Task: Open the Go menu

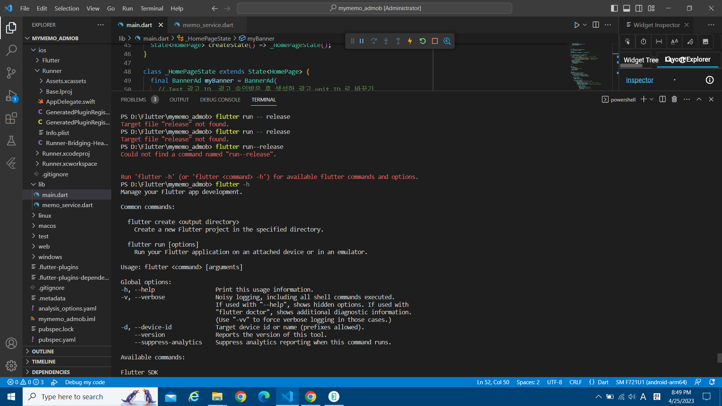Action: pyautogui.click(x=111, y=8)
